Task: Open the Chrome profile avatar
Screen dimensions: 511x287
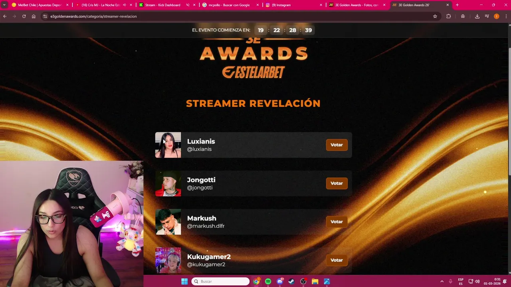Action: coord(497,16)
